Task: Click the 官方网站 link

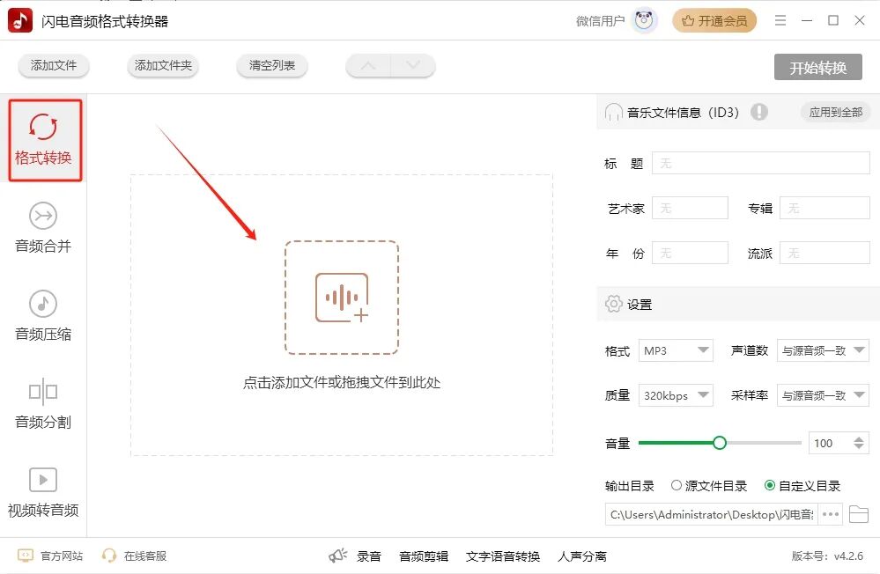Action: pos(62,556)
